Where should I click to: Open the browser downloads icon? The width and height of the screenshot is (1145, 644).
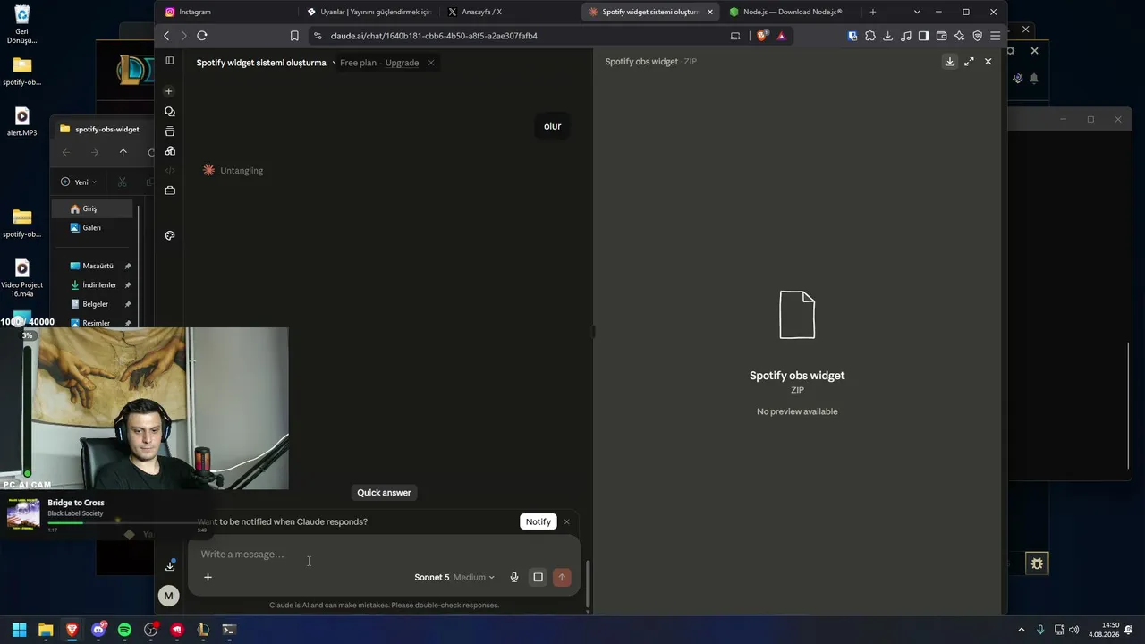tap(888, 36)
